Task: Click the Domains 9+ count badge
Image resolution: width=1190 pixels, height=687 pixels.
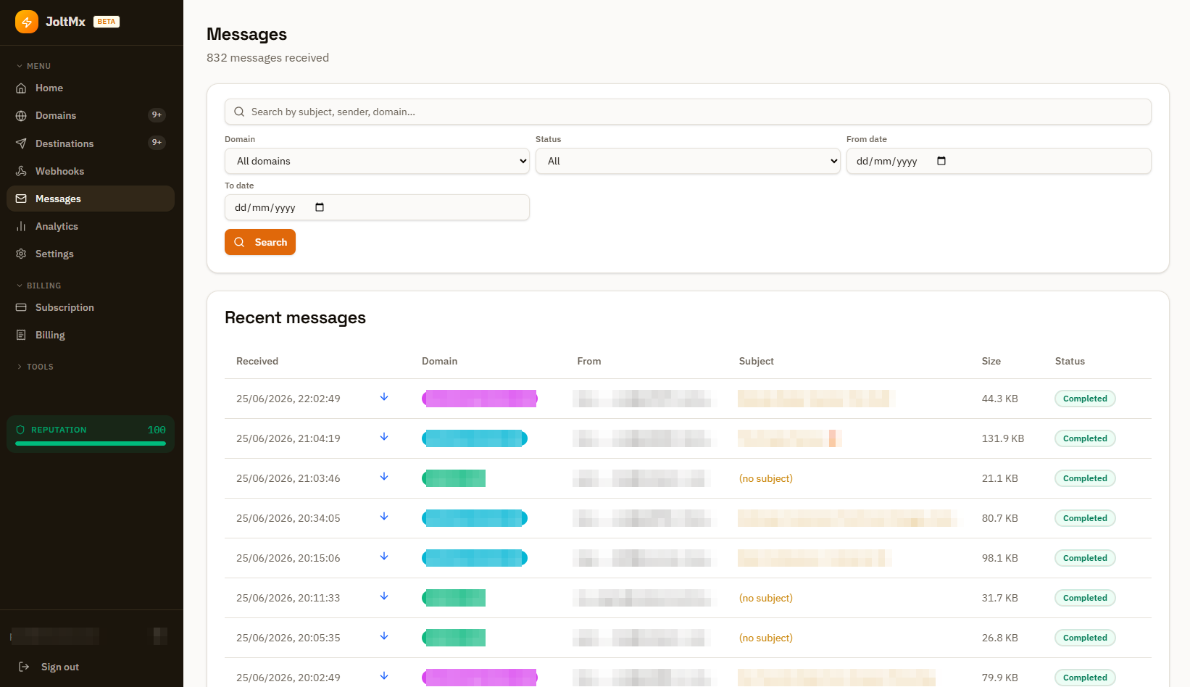Action: click(x=157, y=115)
